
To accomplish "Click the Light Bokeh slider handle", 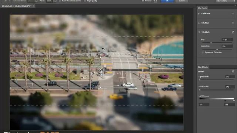I will click(200, 80).
